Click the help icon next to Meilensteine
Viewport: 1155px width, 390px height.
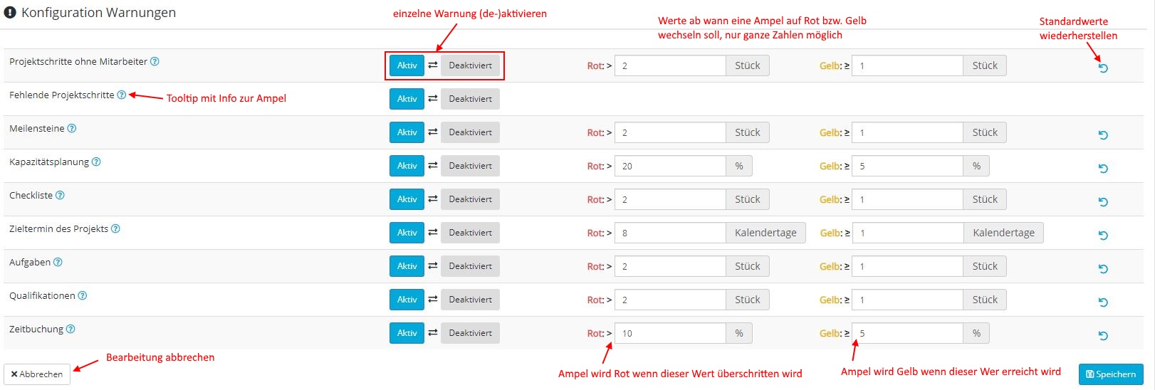pyautogui.click(x=72, y=129)
